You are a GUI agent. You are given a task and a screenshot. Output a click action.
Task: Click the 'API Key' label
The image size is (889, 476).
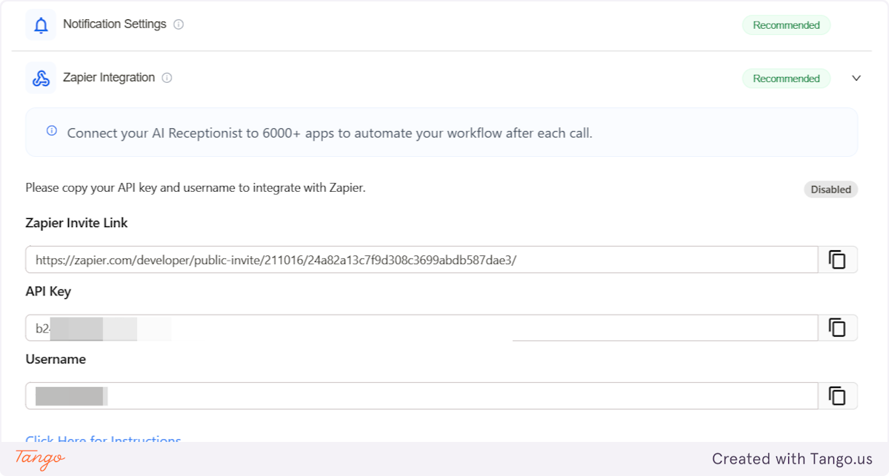[48, 291]
